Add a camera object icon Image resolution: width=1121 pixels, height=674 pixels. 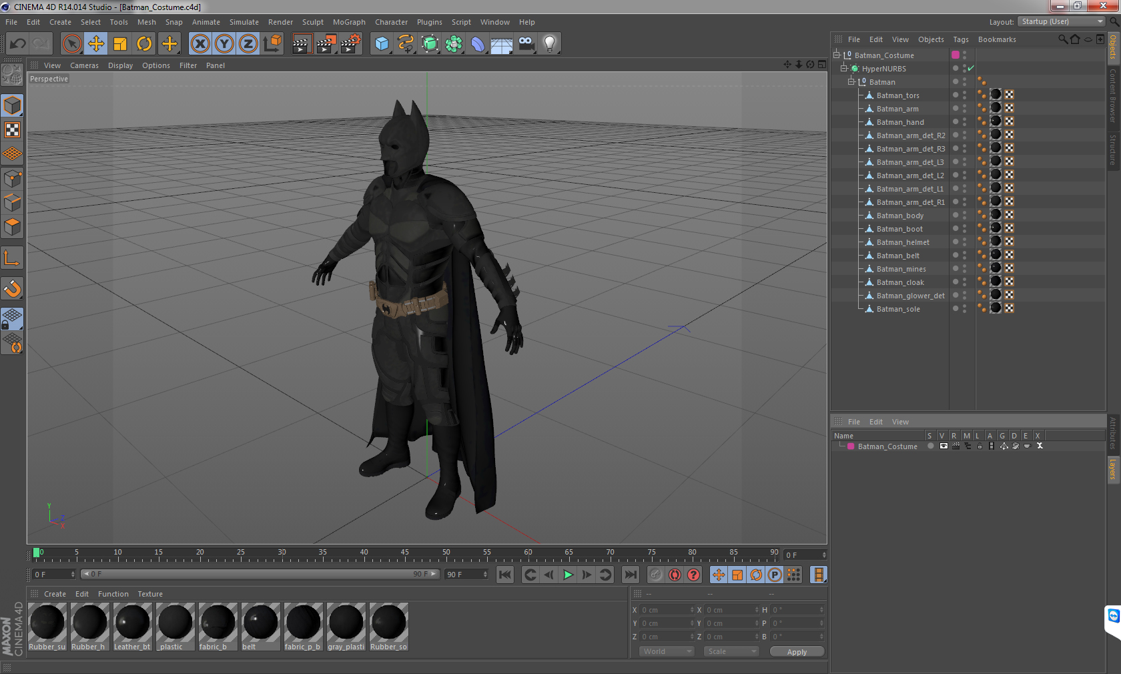(x=526, y=44)
